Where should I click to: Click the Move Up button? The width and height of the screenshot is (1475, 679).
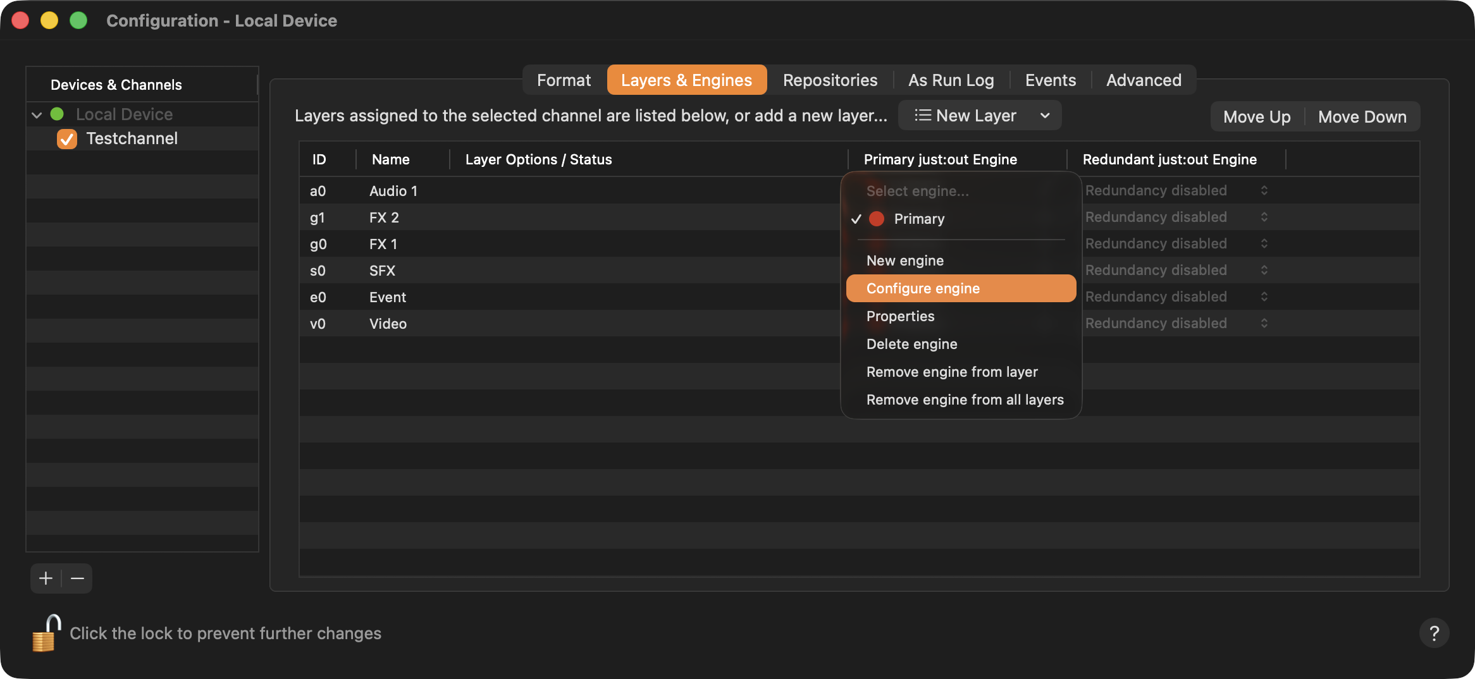tap(1257, 117)
